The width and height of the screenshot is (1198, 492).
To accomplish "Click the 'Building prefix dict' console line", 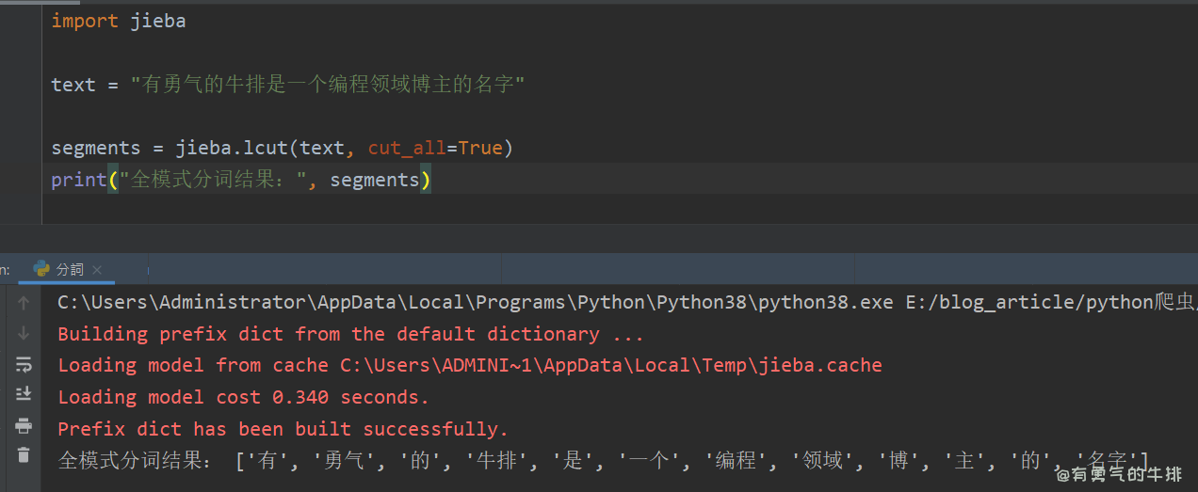I will (350, 334).
